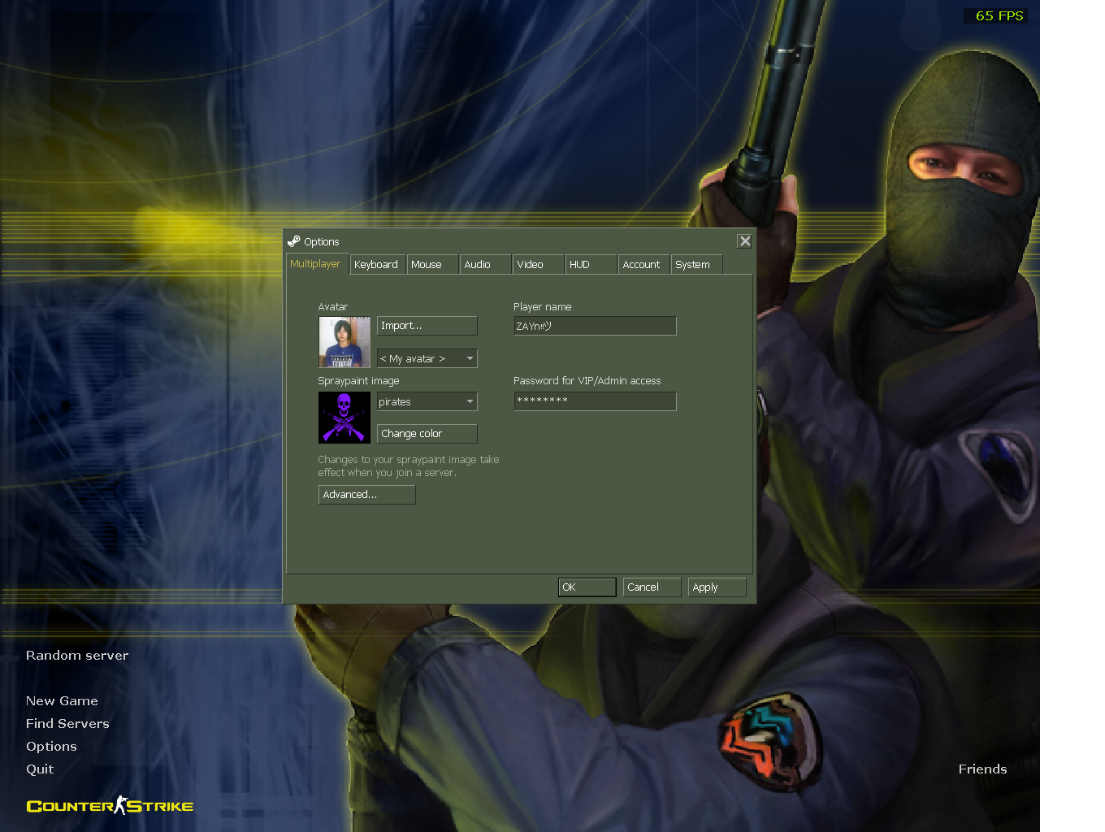Click the Steam icon in Options title bar
Screen dimensions: 1105x832
293,241
